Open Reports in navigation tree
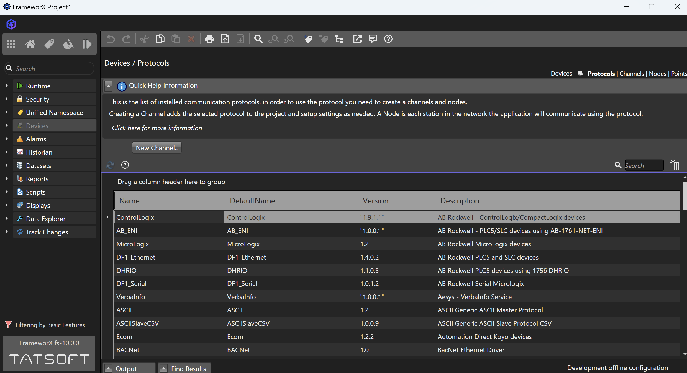687x373 pixels. (55, 179)
